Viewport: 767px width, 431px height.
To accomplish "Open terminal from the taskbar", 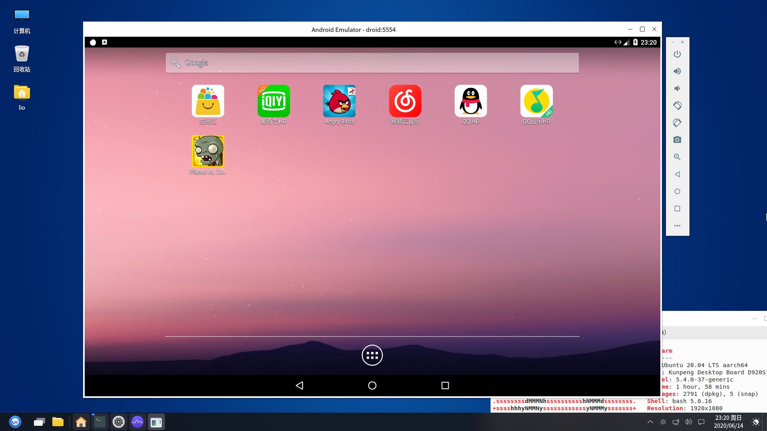I will point(99,422).
